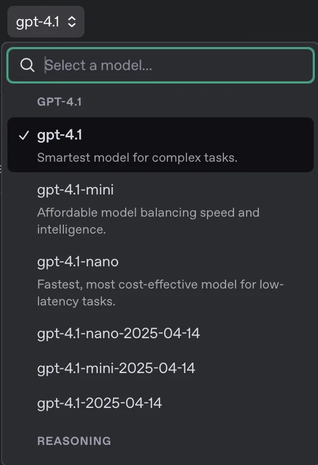Click the word "intelligence." under gpt-4.1-mini
The image size is (318, 465).
[71, 229]
